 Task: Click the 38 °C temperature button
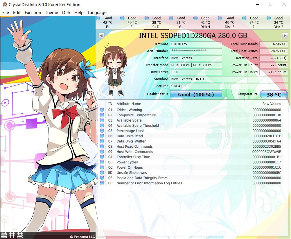point(274,94)
